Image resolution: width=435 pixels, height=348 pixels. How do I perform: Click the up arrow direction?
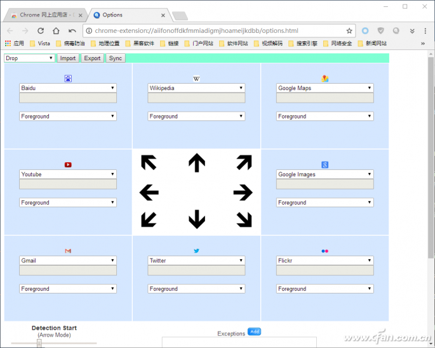pos(197,163)
